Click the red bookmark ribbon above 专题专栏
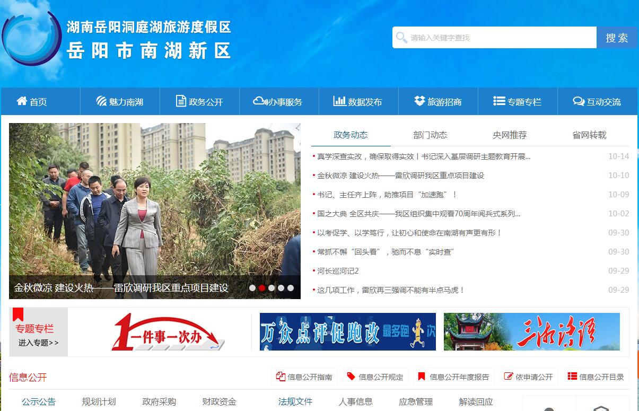Screen dimensions: 639x411 click(18, 314)
